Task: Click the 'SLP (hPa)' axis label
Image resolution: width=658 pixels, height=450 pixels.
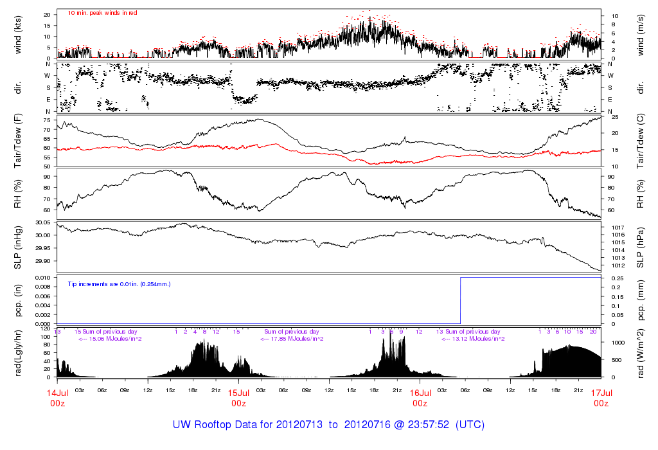Action: (640, 248)
